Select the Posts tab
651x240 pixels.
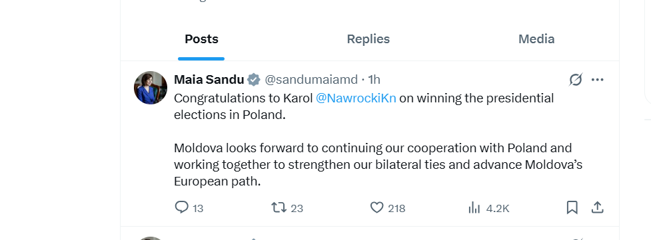(201, 39)
